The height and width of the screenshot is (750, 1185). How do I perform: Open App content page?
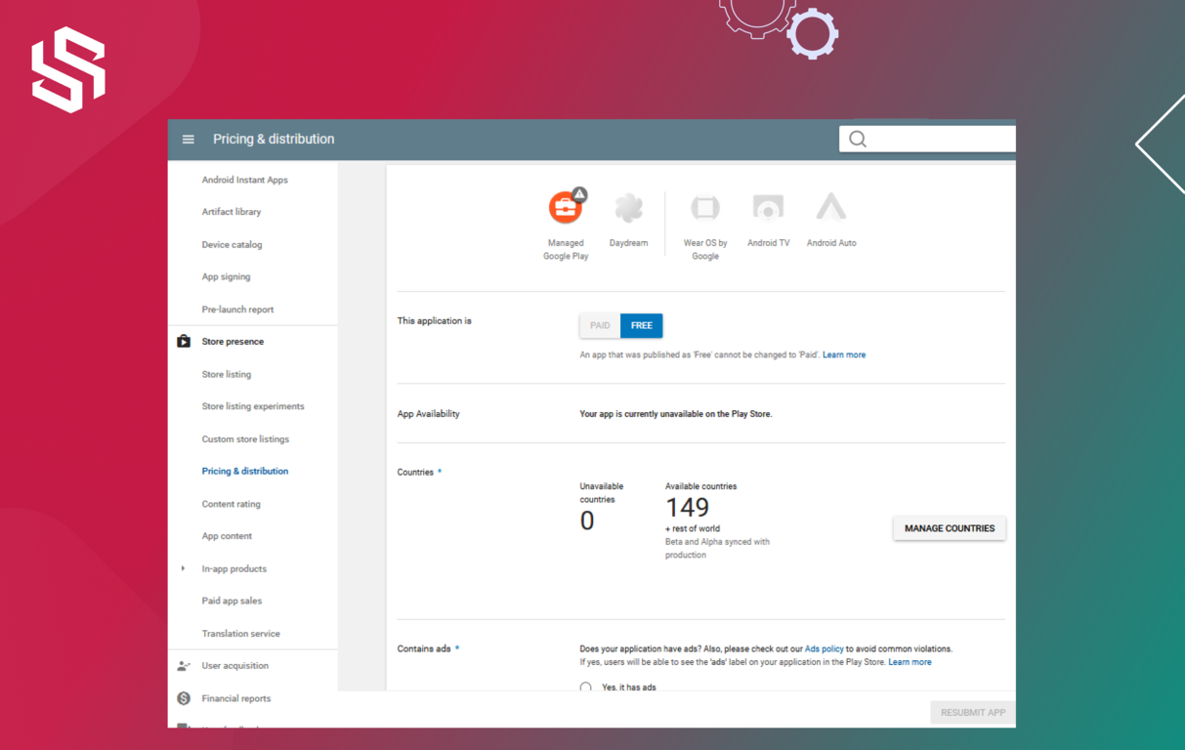pyautogui.click(x=227, y=536)
